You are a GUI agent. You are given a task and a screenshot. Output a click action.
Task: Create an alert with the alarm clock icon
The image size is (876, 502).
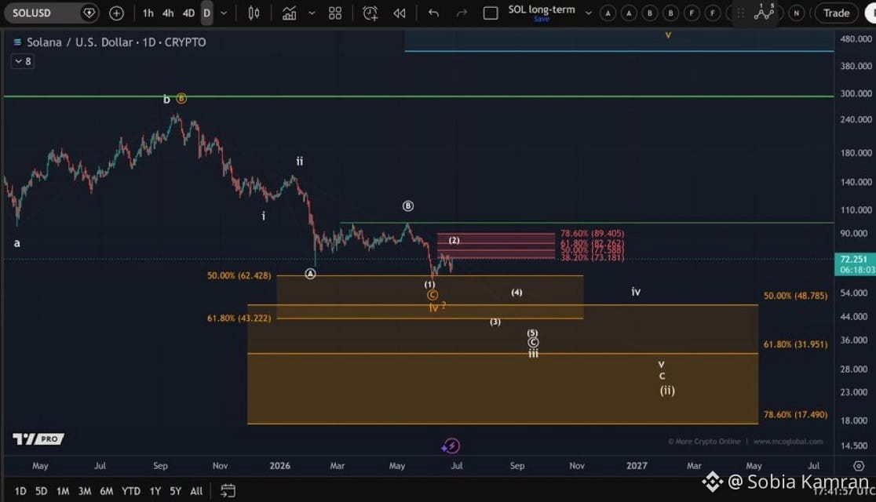370,13
